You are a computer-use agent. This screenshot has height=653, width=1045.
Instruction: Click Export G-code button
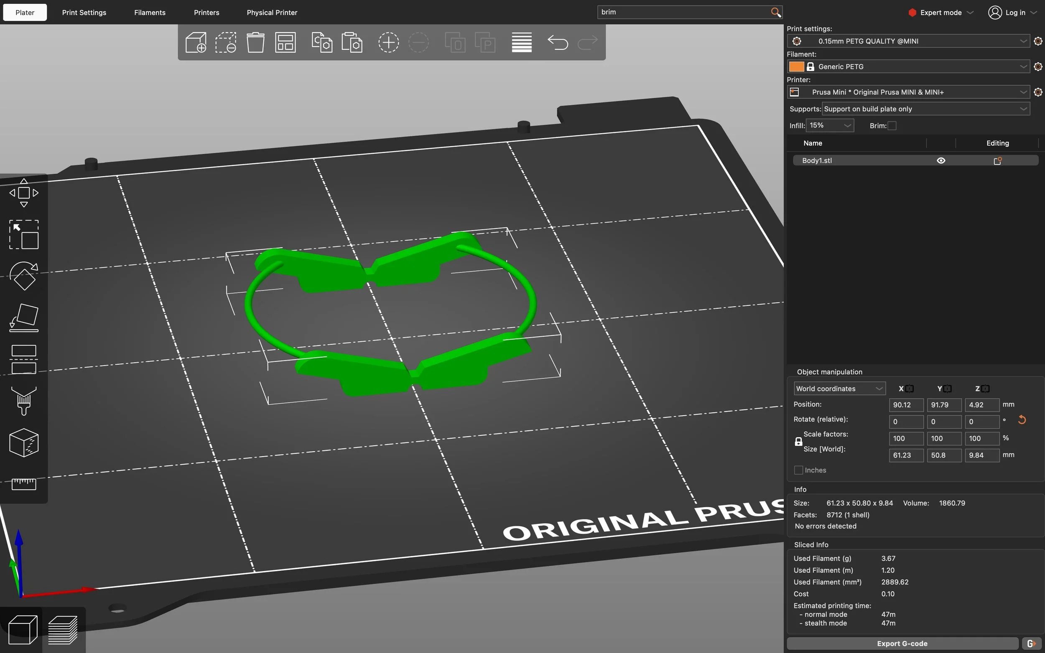pyautogui.click(x=902, y=643)
